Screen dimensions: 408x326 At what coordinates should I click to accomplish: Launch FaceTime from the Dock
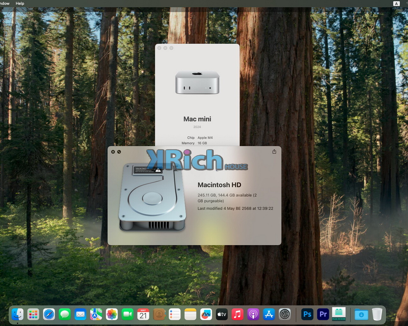coord(127,315)
